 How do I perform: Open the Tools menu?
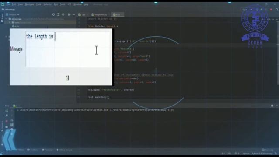[x=63, y=5]
